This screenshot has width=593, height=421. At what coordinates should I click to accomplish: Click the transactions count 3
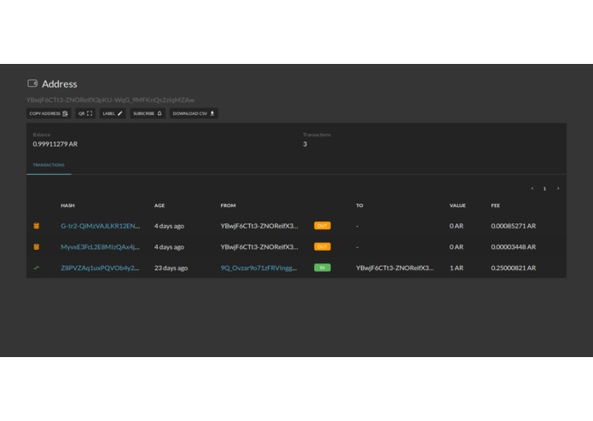click(305, 144)
